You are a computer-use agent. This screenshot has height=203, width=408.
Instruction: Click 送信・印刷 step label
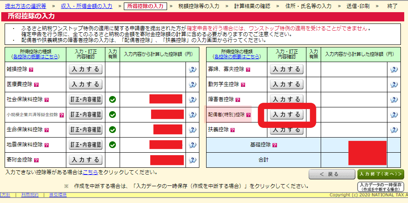358,6
